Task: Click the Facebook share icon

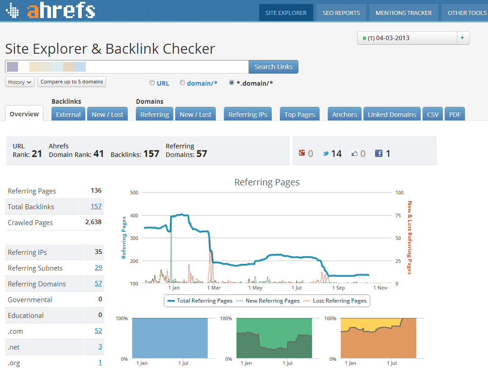Action: [379, 153]
